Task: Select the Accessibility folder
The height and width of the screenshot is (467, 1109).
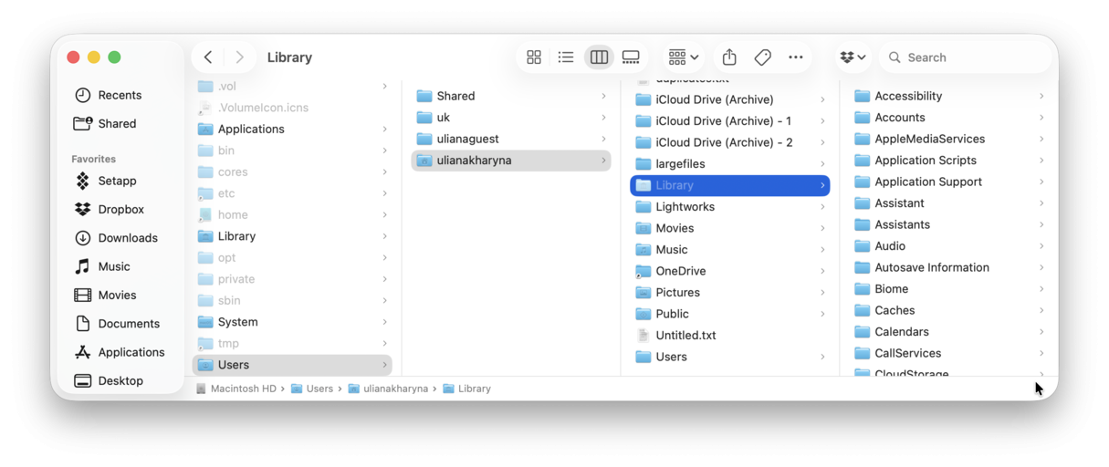Action: (x=949, y=96)
